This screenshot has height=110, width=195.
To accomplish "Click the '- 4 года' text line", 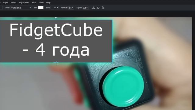I will (56, 50).
